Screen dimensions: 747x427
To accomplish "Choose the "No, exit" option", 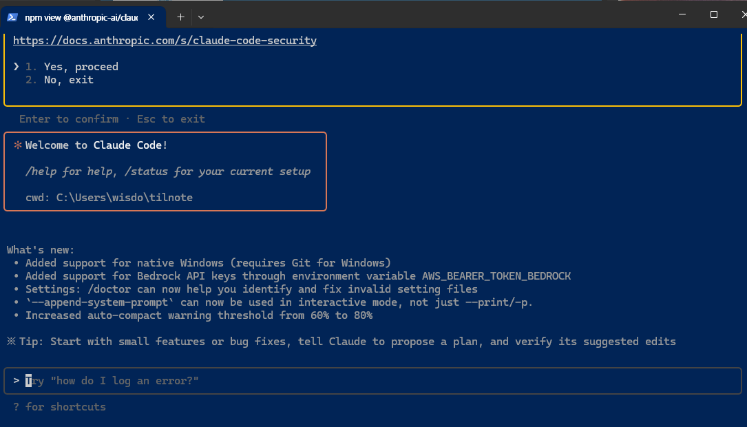I will click(x=69, y=80).
